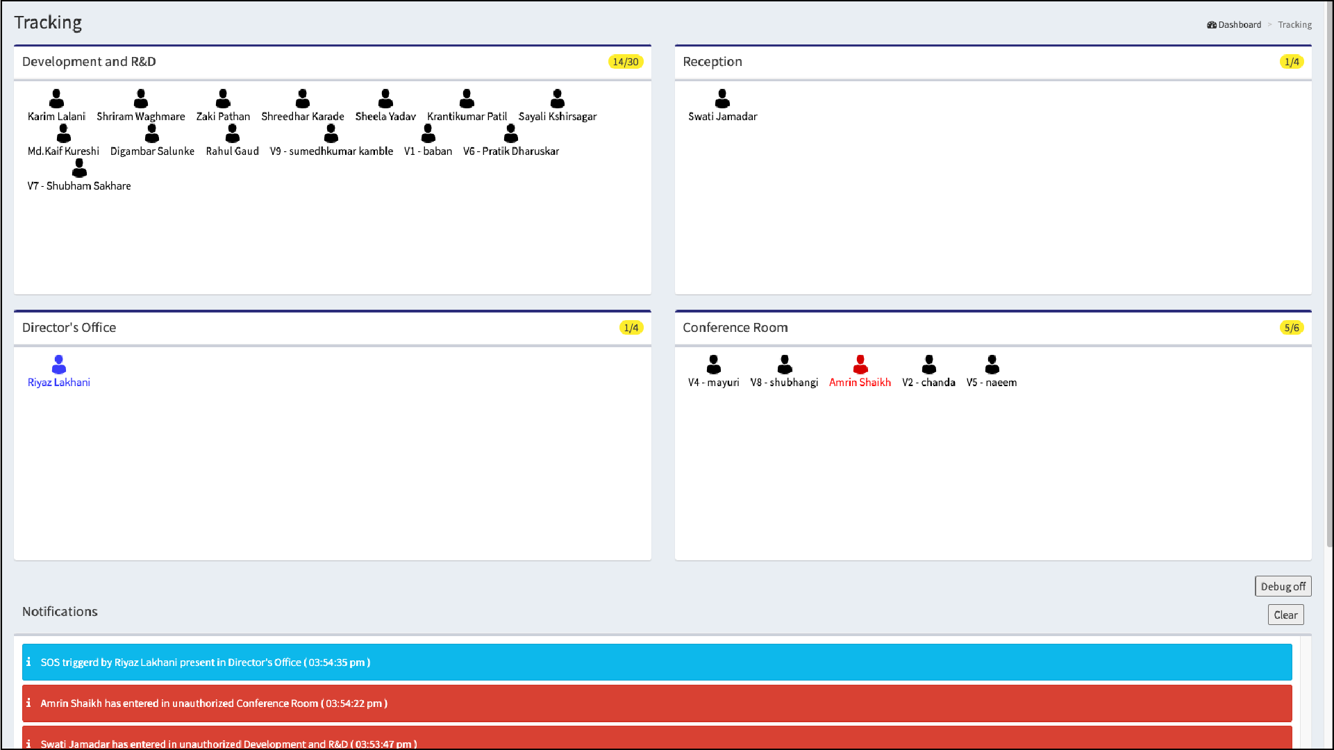1334x750 pixels.
Task: Click the Clear notifications button
Action: (1286, 615)
